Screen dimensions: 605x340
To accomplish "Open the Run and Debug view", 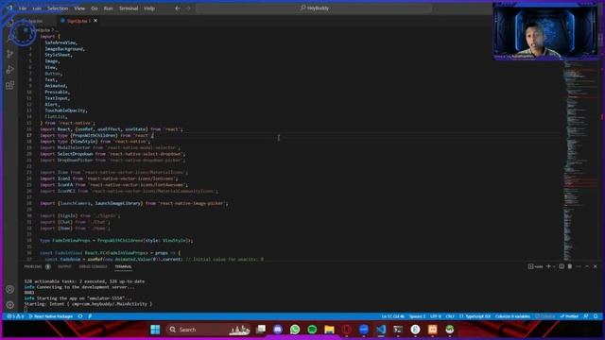I will click(10, 70).
